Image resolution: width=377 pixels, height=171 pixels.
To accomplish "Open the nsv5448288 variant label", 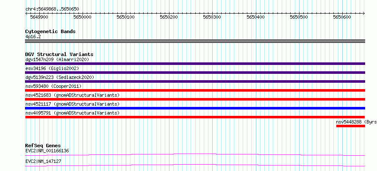I will 356,122.
